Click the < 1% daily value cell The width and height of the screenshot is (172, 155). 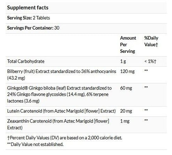(150, 61)
